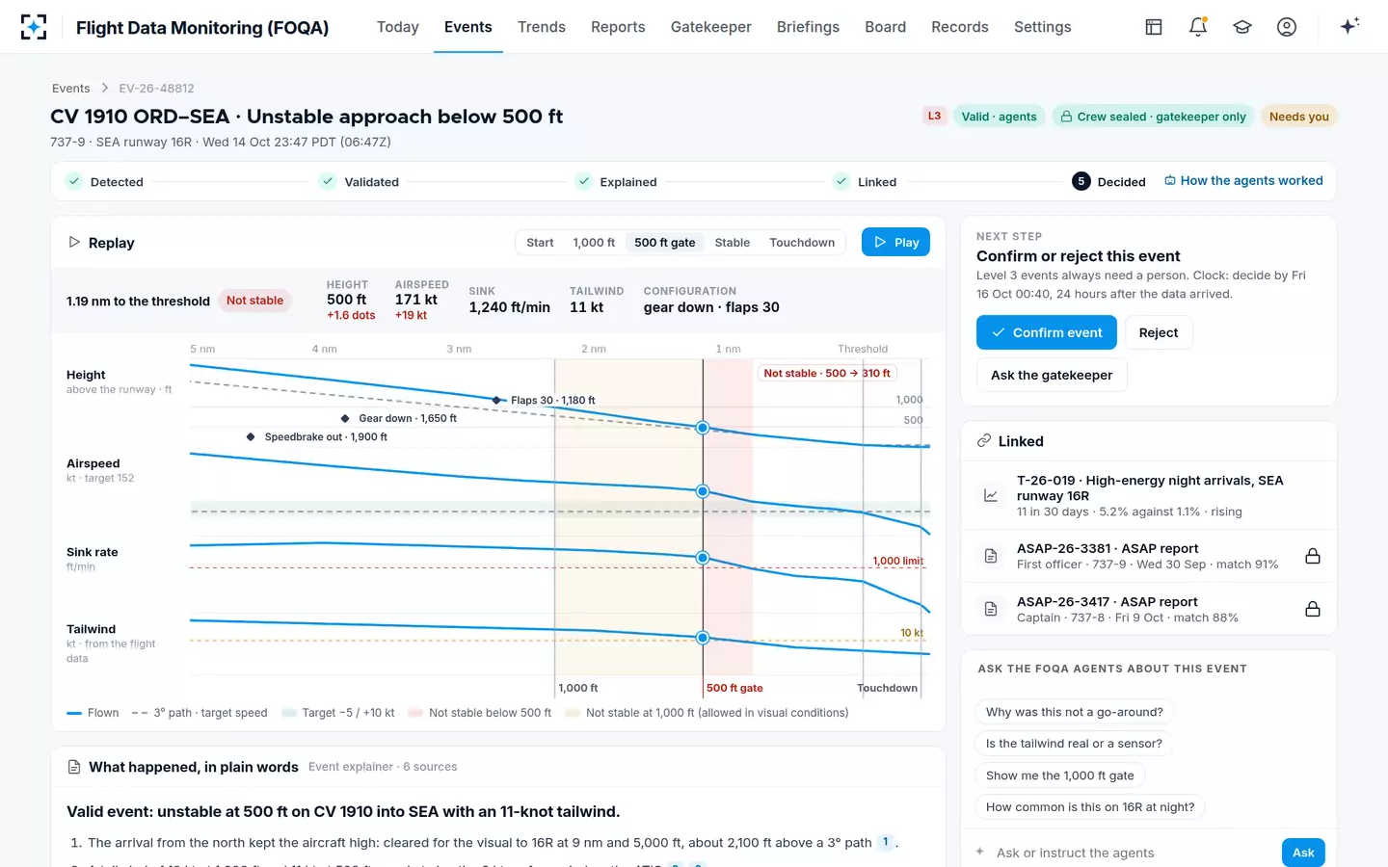Click the lock icon on ASAP-26-3381

coord(1313,556)
